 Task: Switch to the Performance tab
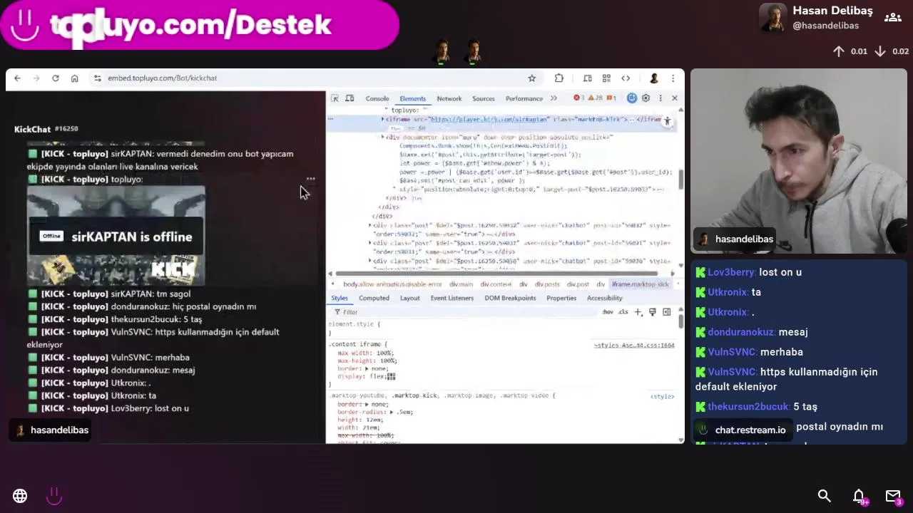(524, 99)
